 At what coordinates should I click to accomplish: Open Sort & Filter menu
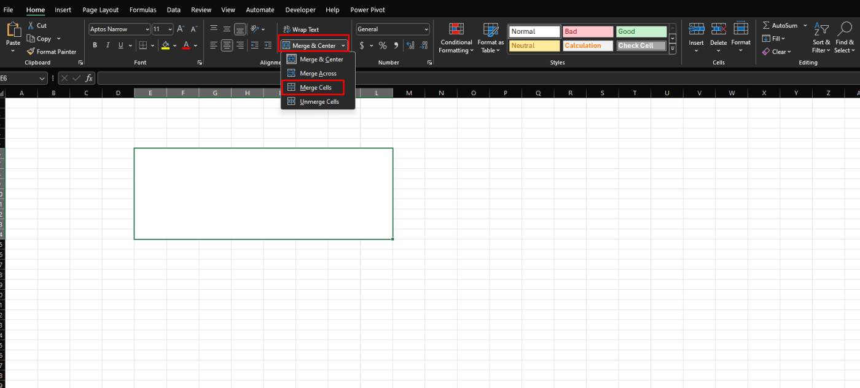(821, 38)
